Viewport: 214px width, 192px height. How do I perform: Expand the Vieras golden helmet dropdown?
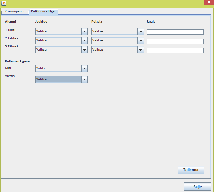(x=61, y=79)
